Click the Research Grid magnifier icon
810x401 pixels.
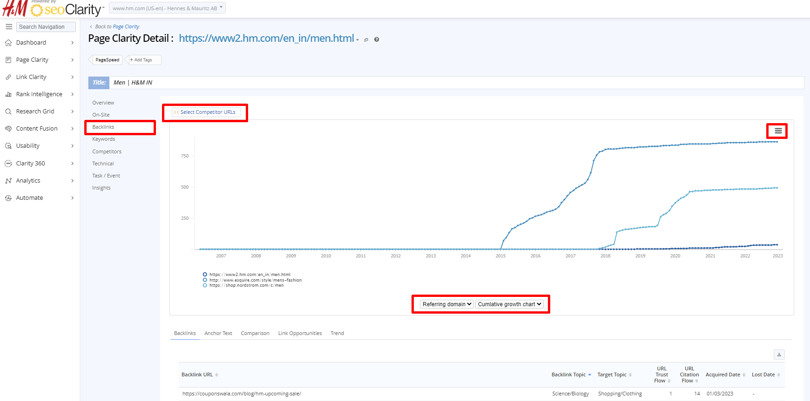[x=8, y=112]
